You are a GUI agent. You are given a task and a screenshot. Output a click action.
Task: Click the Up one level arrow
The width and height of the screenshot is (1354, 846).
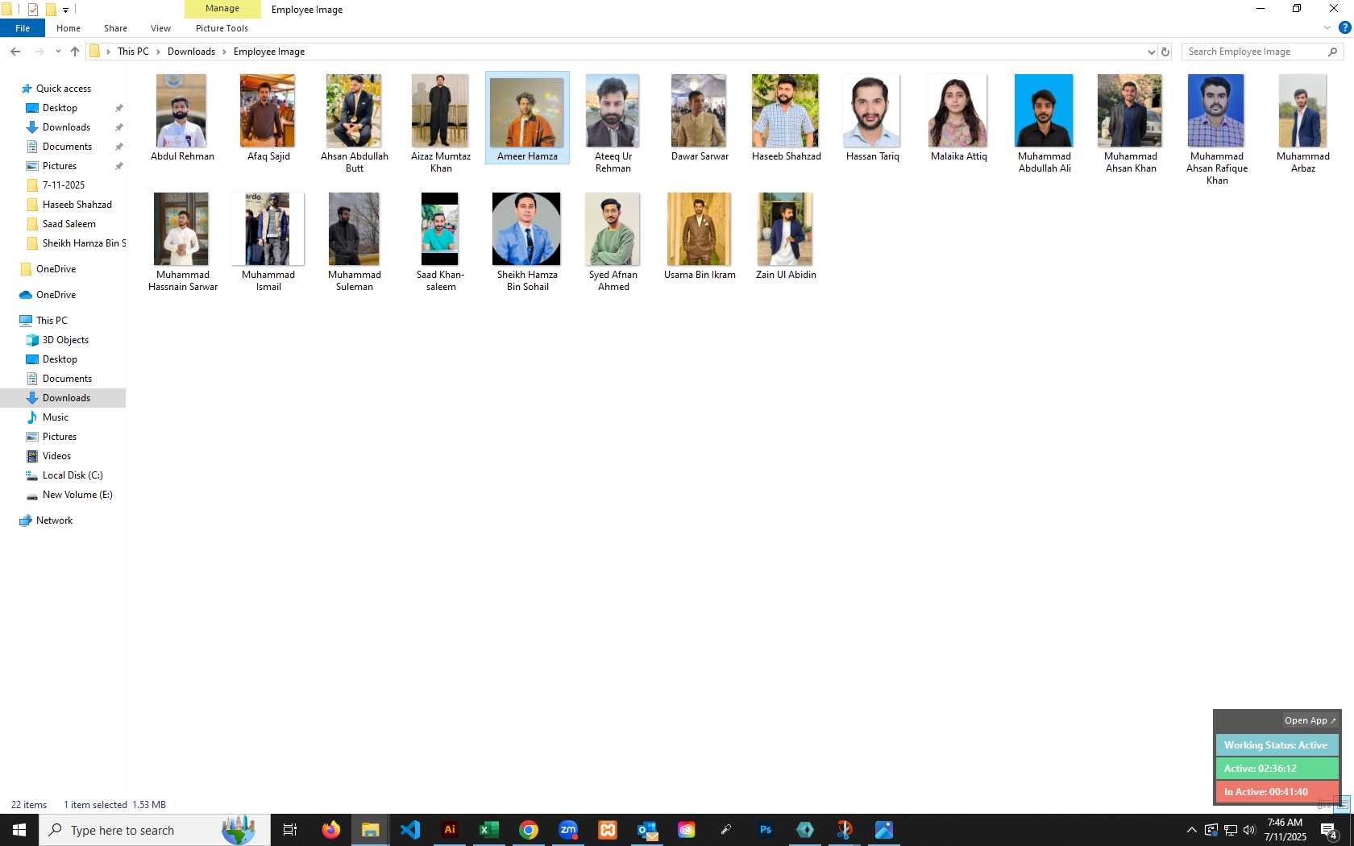tap(75, 52)
